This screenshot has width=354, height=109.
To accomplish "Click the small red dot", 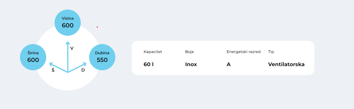I will pos(97,27).
